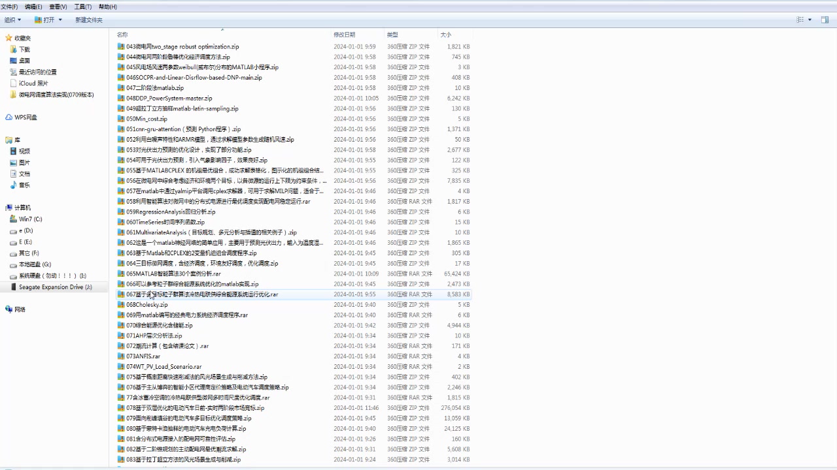Viewport: 837px width, 470px height.
Task: Select file 071AHP层次分析法.zip
Action: [x=154, y=336]
